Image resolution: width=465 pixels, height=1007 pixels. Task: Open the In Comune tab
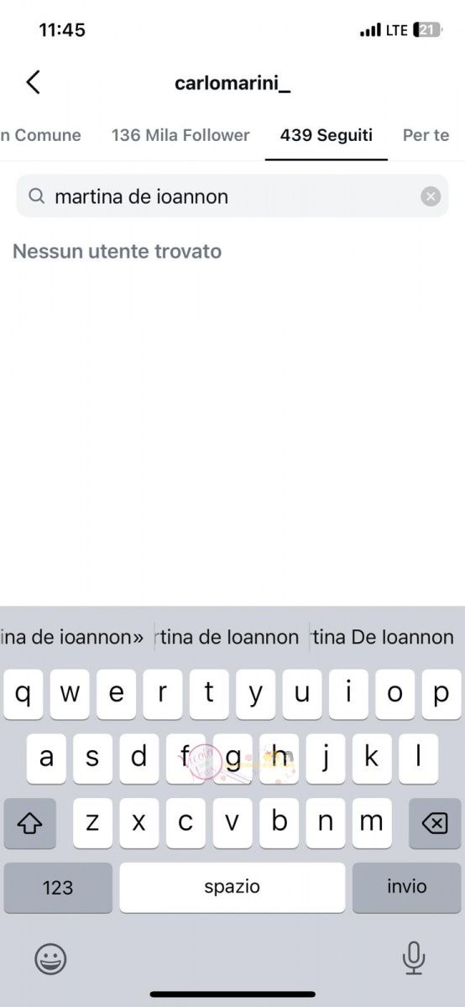tap(40, 135)
